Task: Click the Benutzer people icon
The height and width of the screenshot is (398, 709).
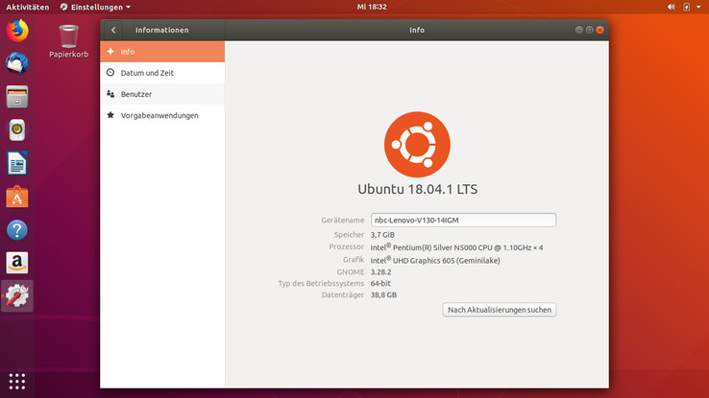Action: (x=110, y=94)
